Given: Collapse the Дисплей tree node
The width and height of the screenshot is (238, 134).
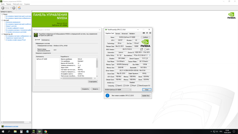Looking at the screenshot, I should [x=1, y=20].
